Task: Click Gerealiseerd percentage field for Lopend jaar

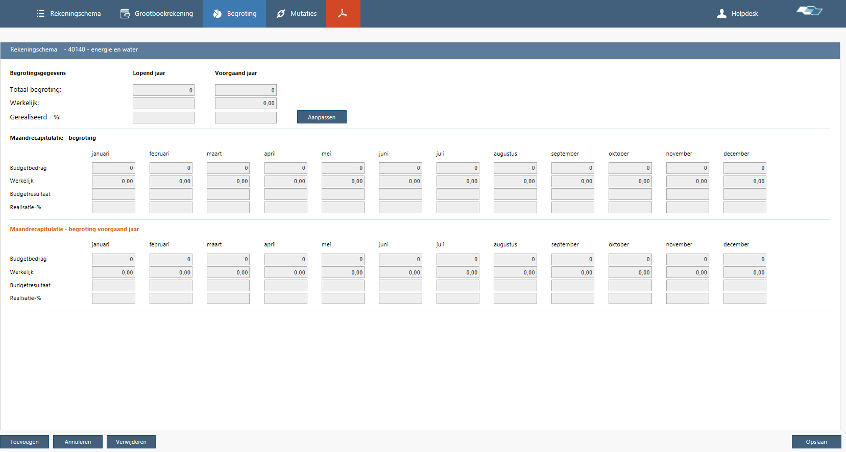Action: tap(163, 118)
